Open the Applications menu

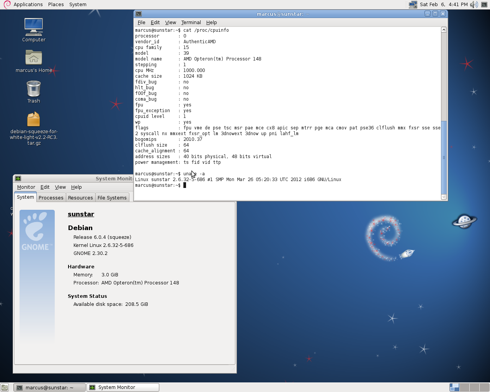click(28, 5)
